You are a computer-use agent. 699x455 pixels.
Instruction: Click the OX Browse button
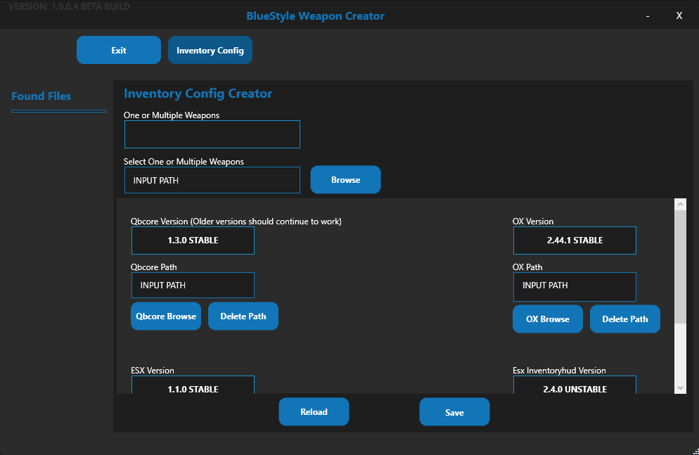click(547, 319)
